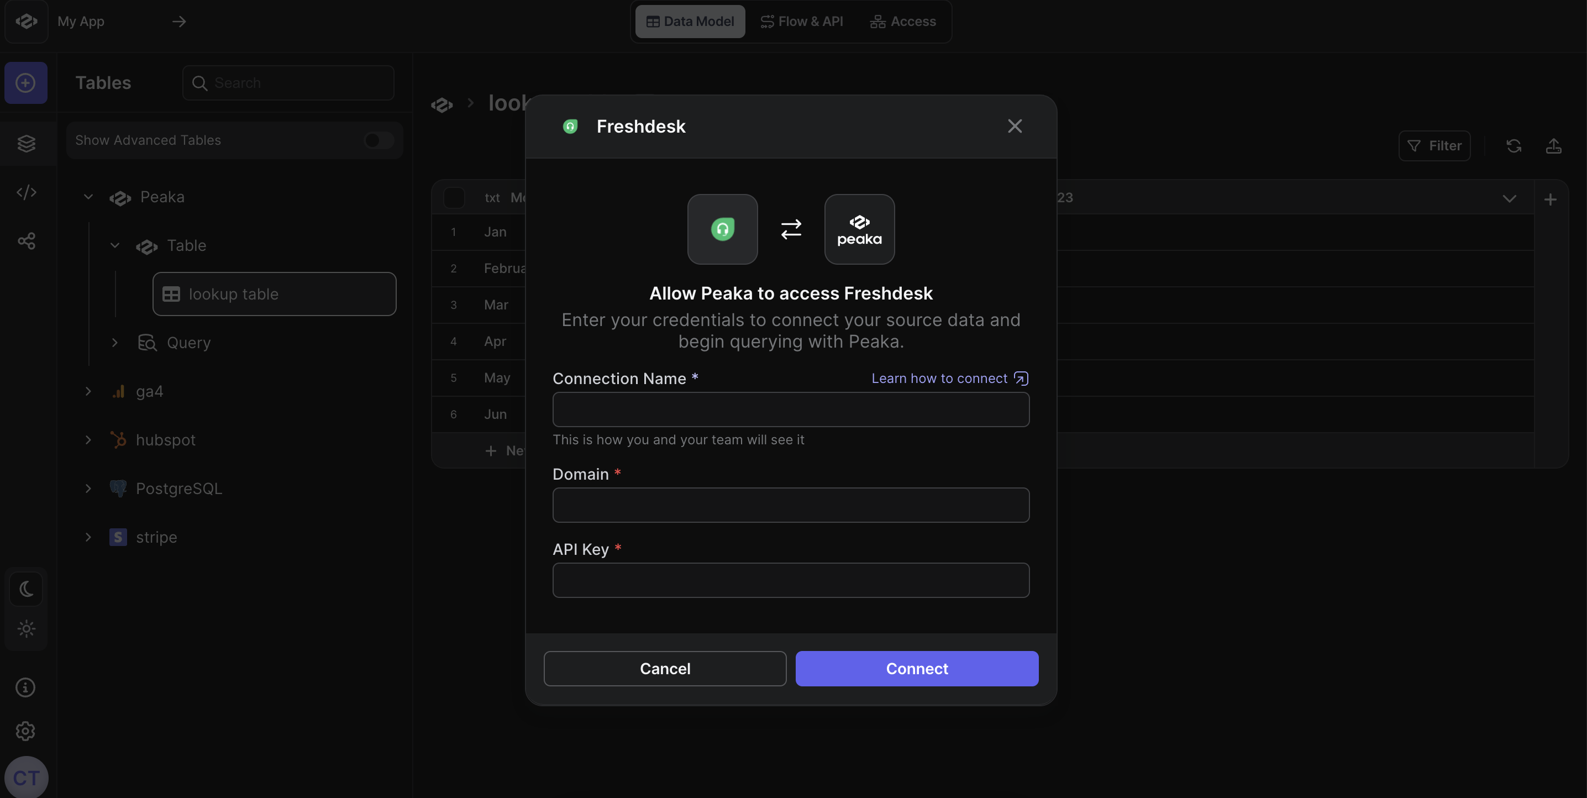Click the plus New row button

[504, 450]
